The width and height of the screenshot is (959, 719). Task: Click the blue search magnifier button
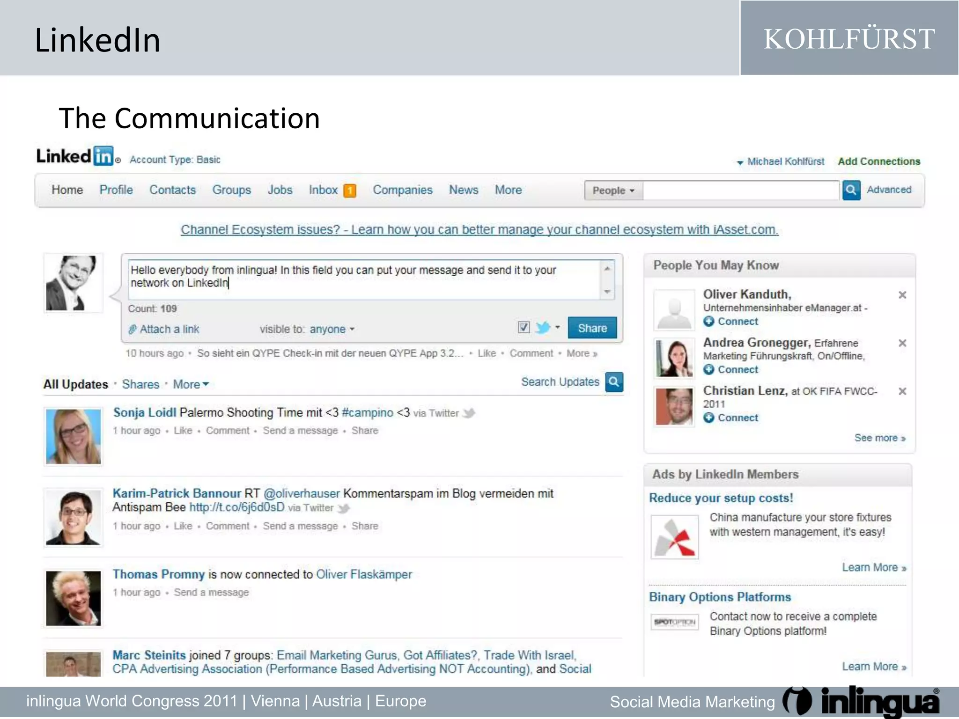pyautogui.click(x=851, y=190)
